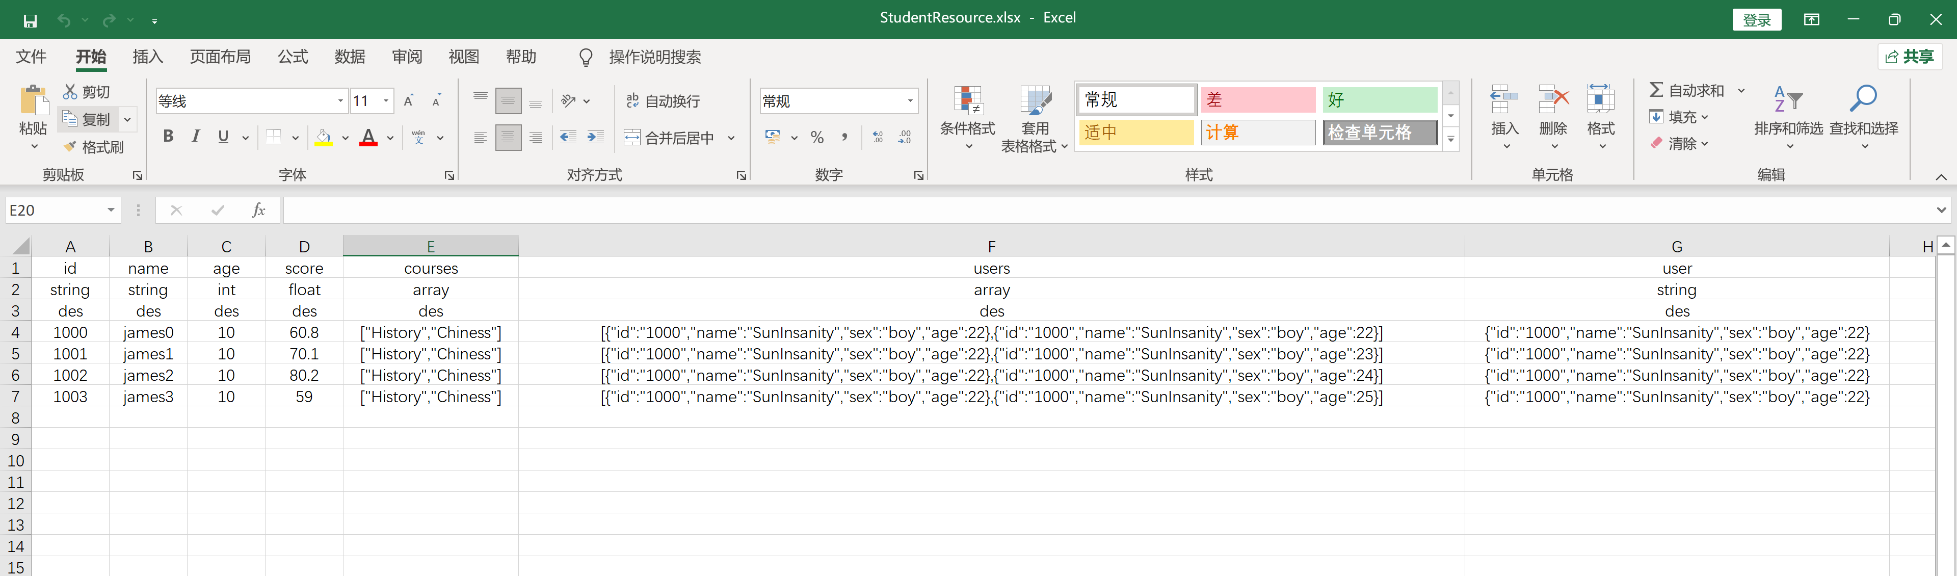Expand AutoSum dropdown arrow
This screenshot has width=1957, height=576.
pyautogui.click(x=1741, y=91)
